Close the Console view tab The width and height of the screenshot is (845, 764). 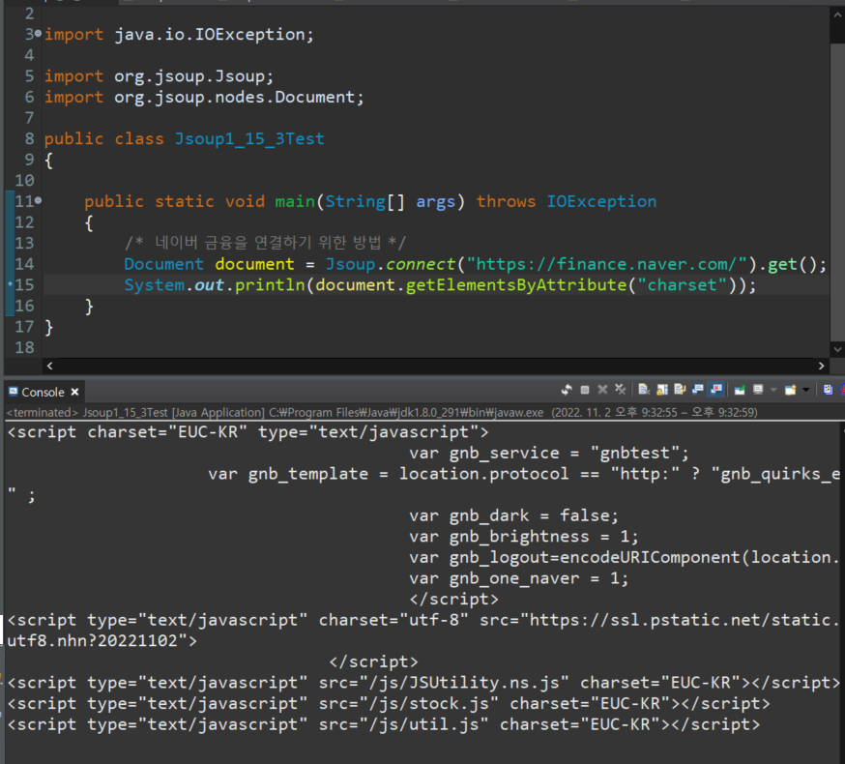pos(74,392)
